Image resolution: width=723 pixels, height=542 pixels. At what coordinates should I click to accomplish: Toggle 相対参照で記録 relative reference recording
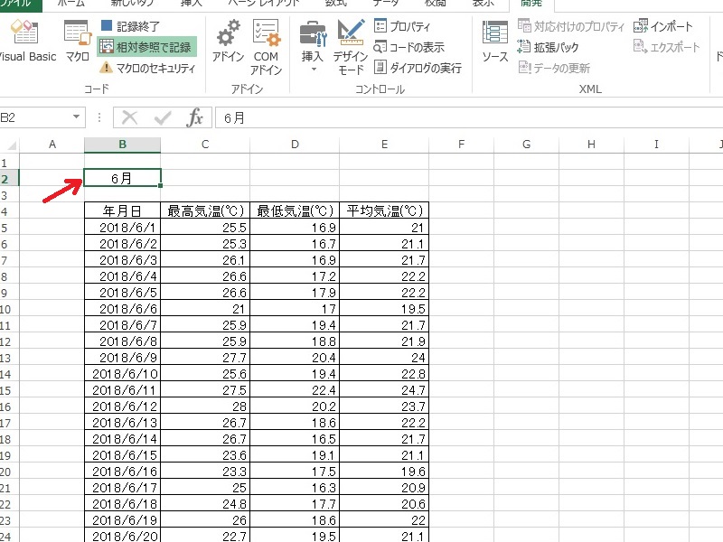pyautogui.click(x=146, y=47)
